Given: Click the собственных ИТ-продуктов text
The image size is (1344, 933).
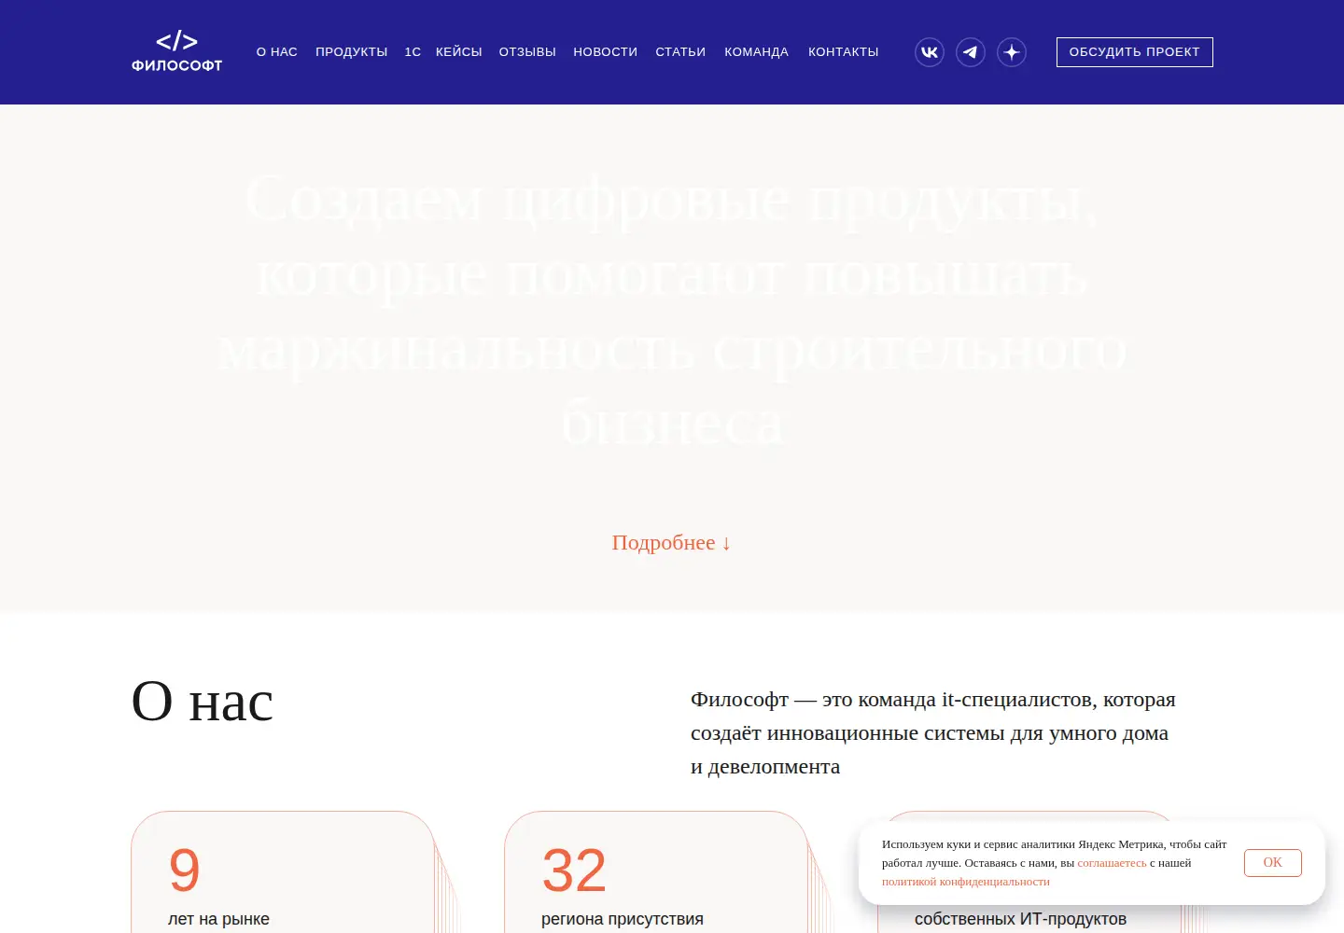Looking at the screenshot, I should pyautogui.click(x=1020, y=919).
